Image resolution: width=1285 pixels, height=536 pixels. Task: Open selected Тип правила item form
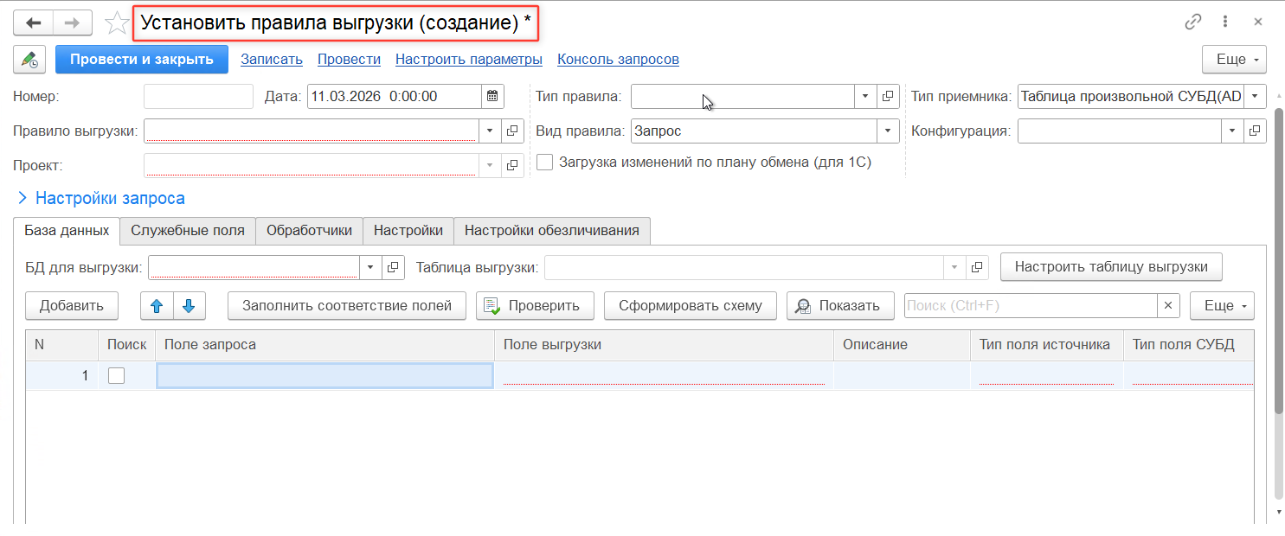888,96
